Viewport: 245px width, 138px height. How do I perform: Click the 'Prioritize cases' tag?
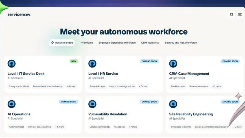point(178,86)
